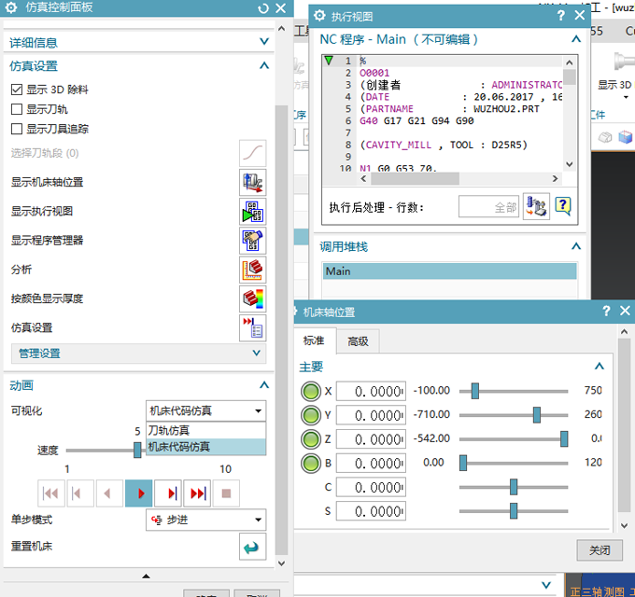Open the 分析 (Analysis) tool icon
Screen dimensions: 635x597
(252, 271)
